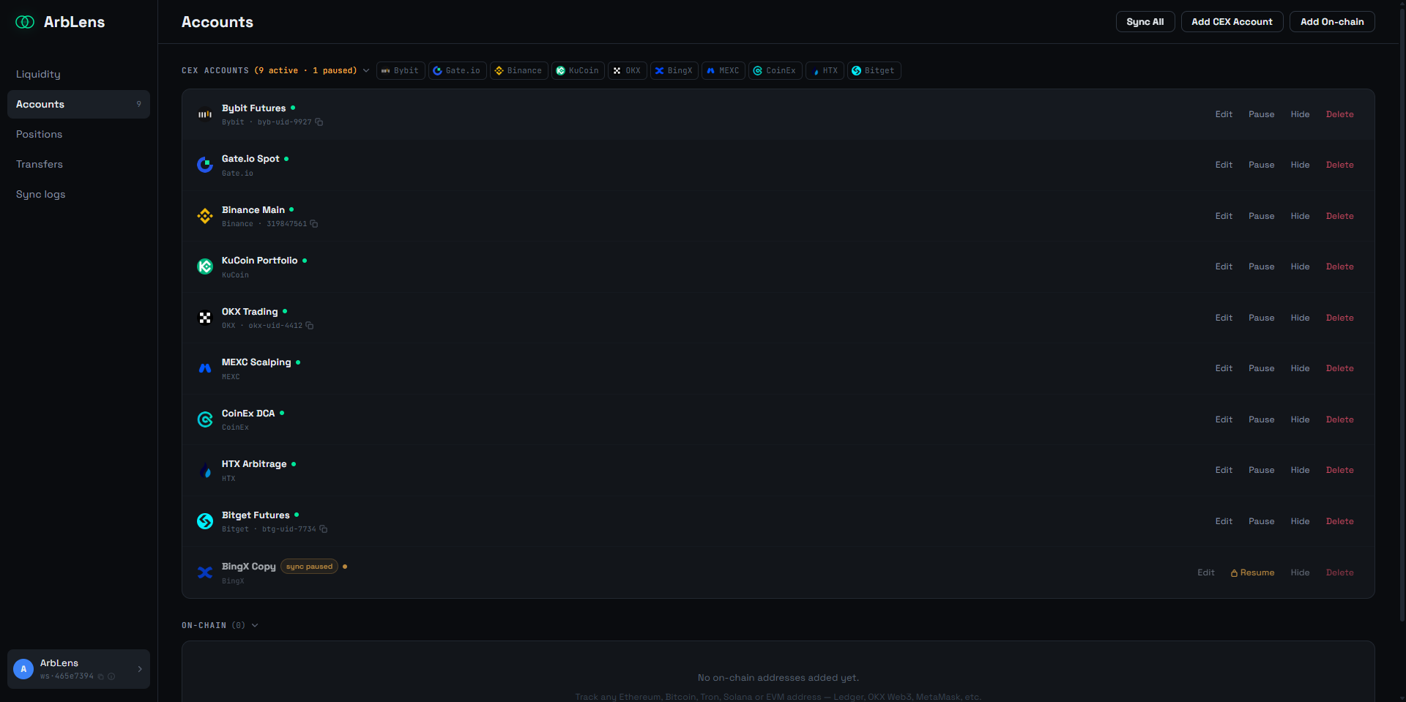The image size is (1406, 702).
Task: Filter accounts by the HTX chip
Action: click(x=825, y=71)
